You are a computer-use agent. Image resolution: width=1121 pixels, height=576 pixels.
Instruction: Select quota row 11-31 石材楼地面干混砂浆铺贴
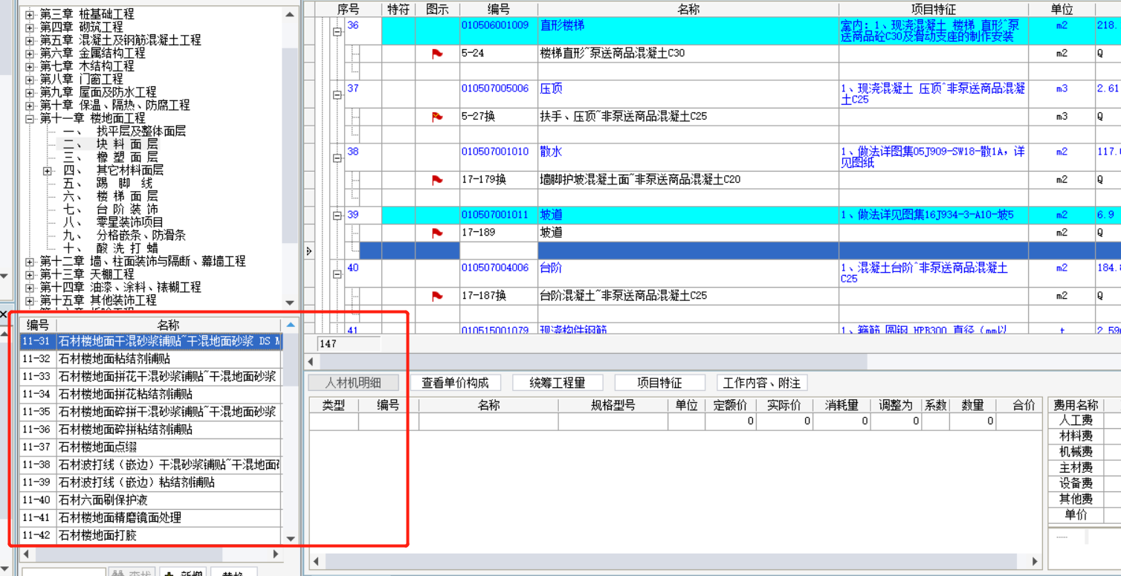pos(151,341)
